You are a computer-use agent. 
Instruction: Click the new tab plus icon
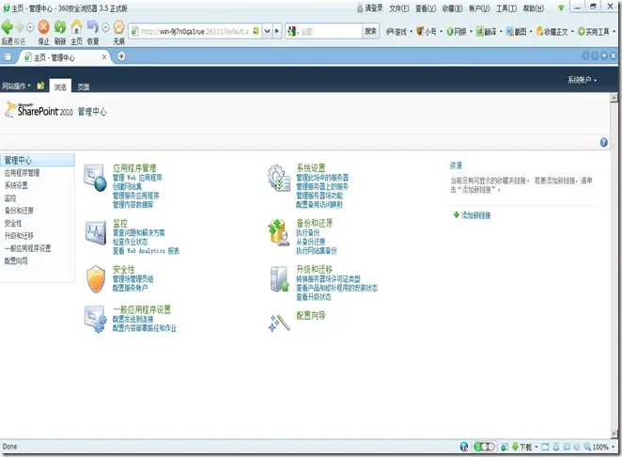(x=121, y=56)
